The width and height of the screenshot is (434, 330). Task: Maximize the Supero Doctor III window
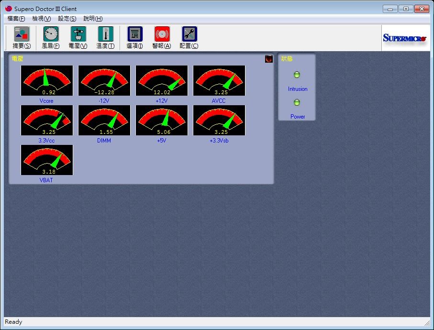(406, 9)
